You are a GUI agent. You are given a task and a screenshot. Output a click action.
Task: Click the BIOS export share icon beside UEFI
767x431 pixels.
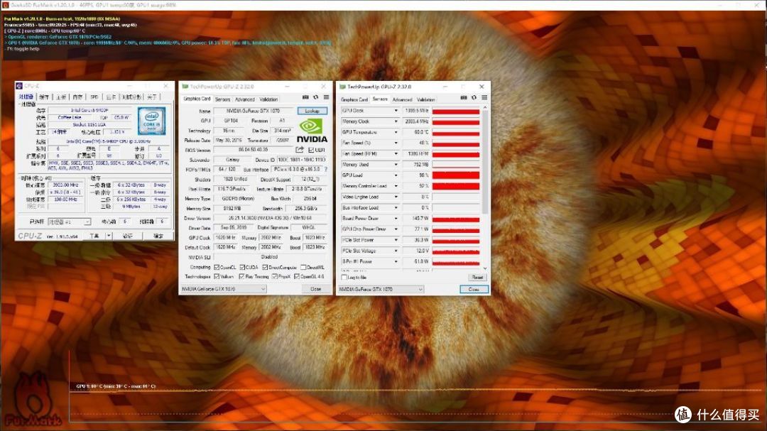[x=300, y=150]
